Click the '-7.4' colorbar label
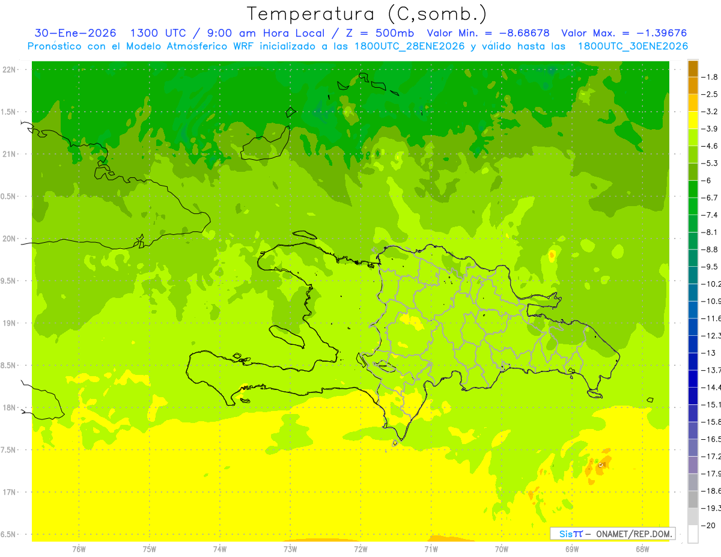The image size is (721, 557). pyautogui.click(x=711, y=215)
